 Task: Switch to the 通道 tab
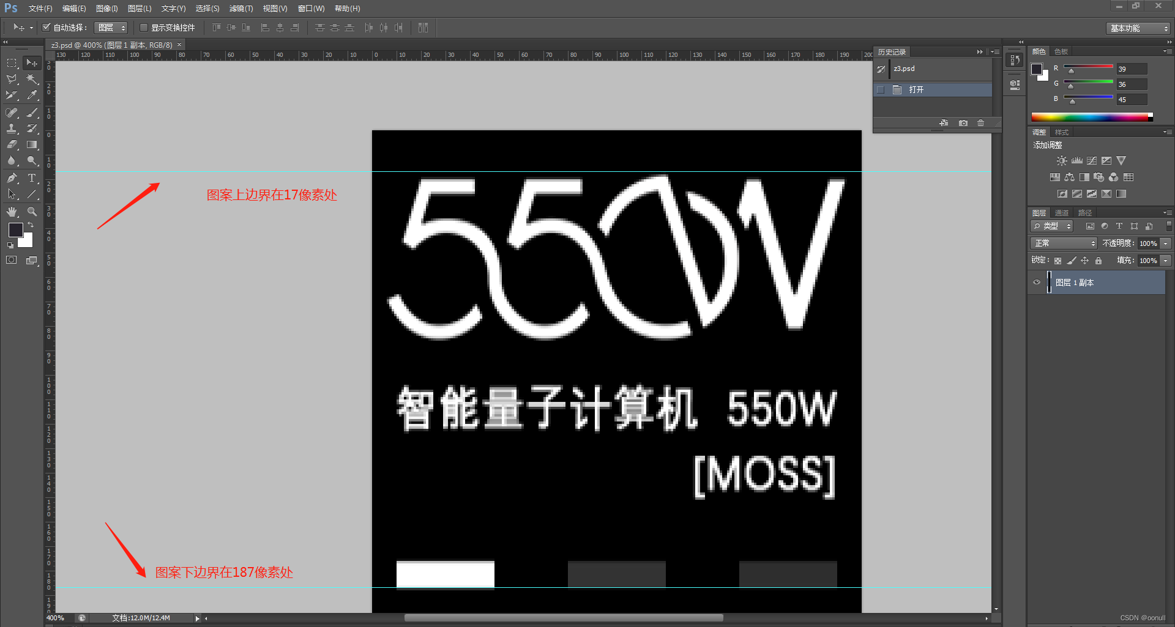[1062, 213]
